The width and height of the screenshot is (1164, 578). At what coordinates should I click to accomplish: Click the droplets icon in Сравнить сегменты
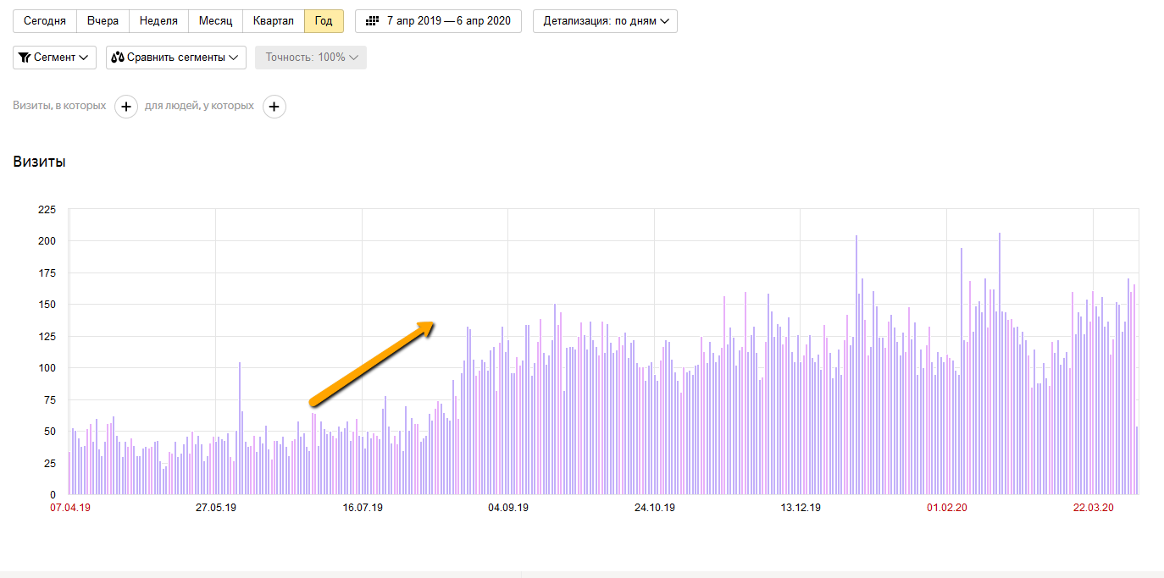pos(118,58)
